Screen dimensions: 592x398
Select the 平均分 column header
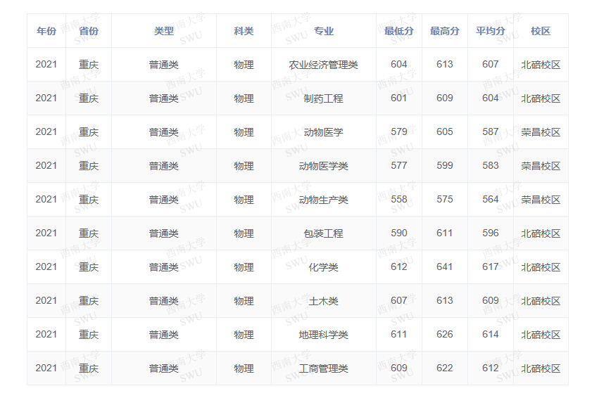[x=491, y=31]
